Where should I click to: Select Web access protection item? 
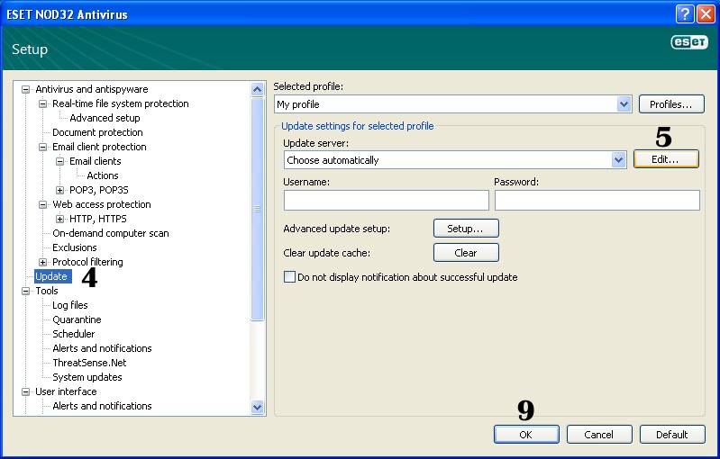coord(102,204)
